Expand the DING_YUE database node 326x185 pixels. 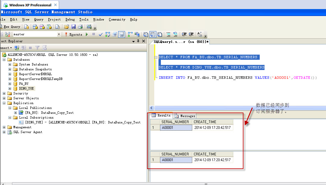[x=10, y=88]
